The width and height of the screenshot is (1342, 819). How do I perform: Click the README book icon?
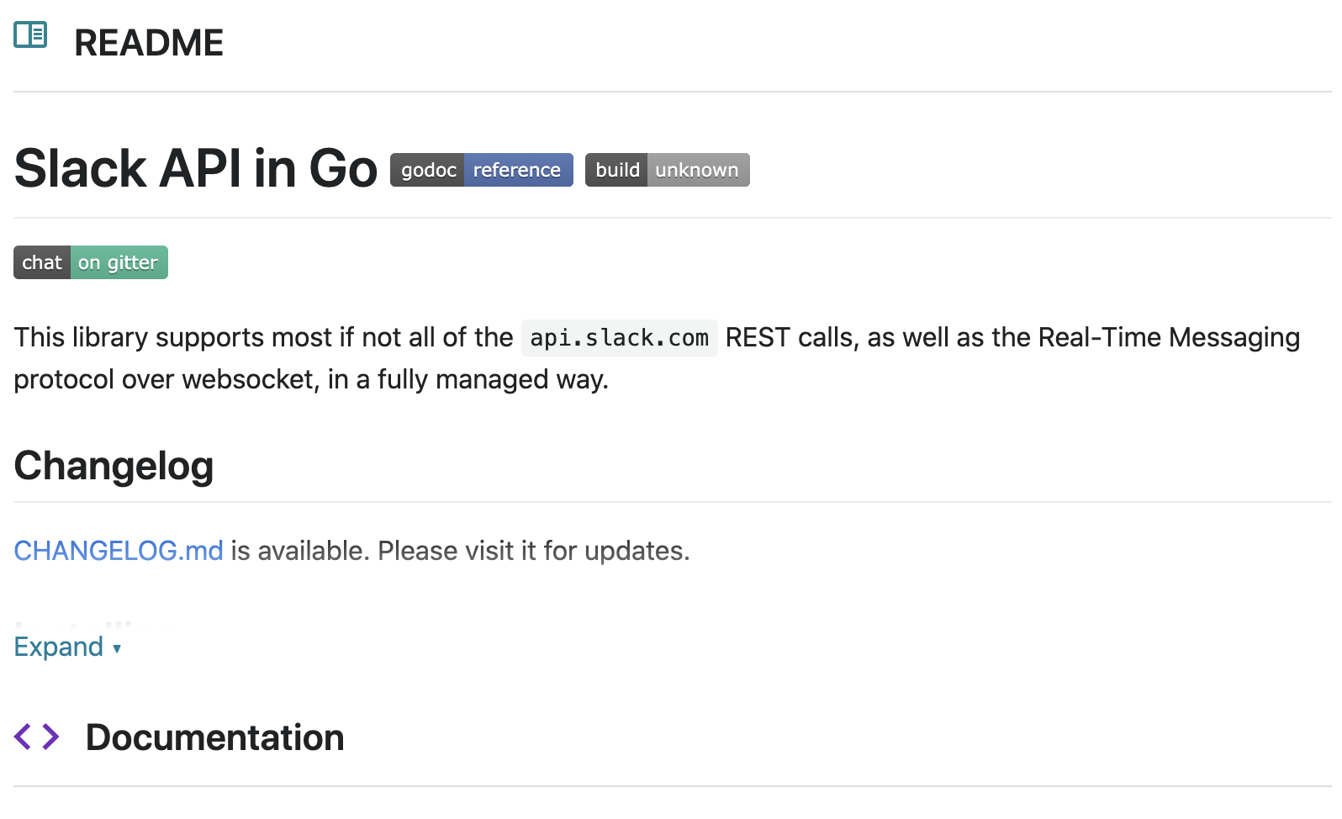(30, 35)
